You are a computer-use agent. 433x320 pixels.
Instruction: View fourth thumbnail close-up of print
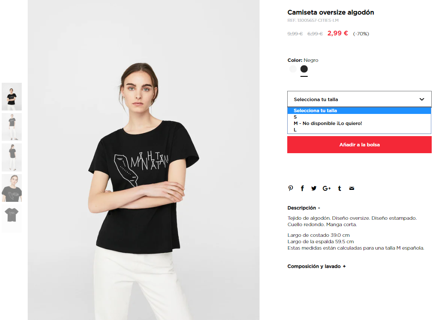coord(12,188)
